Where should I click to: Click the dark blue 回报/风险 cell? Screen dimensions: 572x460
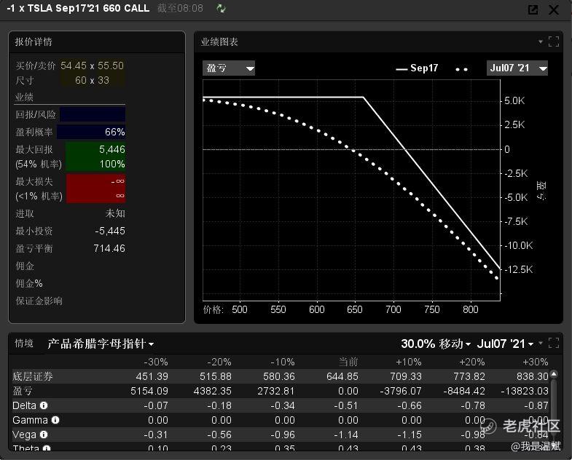[93, 114]
